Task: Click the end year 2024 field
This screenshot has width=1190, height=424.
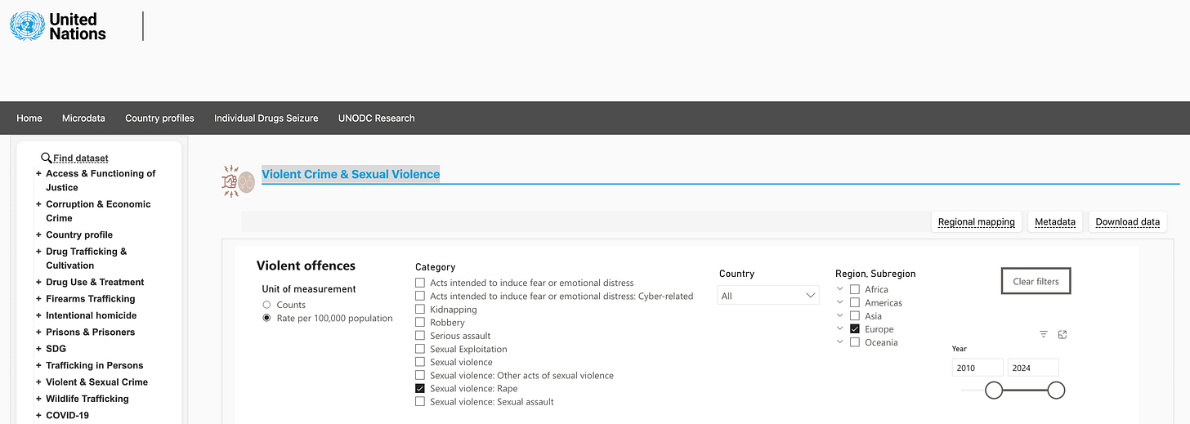Action: pos(1033,368)
